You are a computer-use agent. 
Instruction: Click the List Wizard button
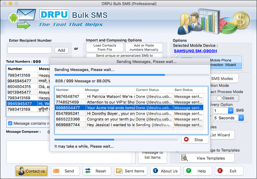click(x=222, y=135)
